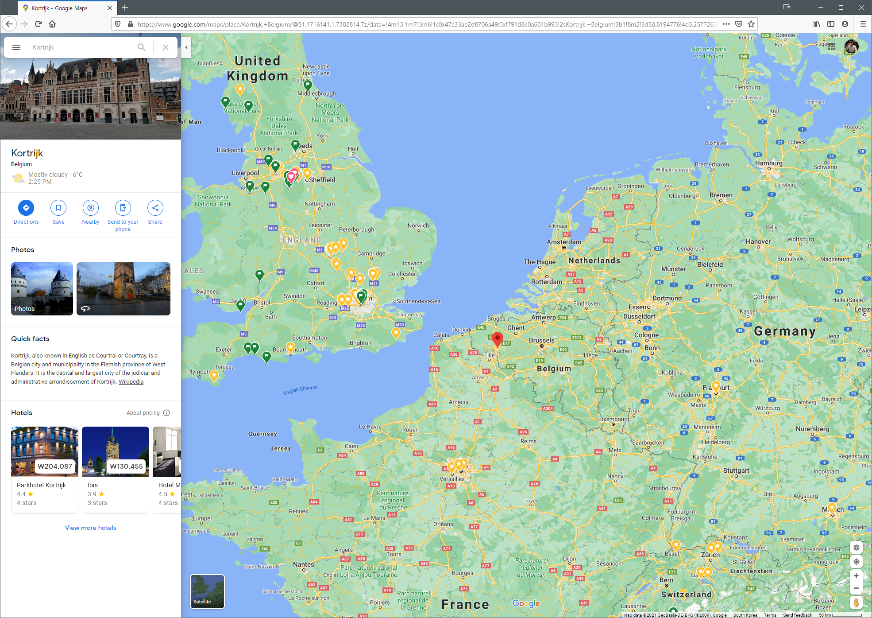872x618 pixels.
Task: Open the hamburger menu in search box
Action: point(16,47)
